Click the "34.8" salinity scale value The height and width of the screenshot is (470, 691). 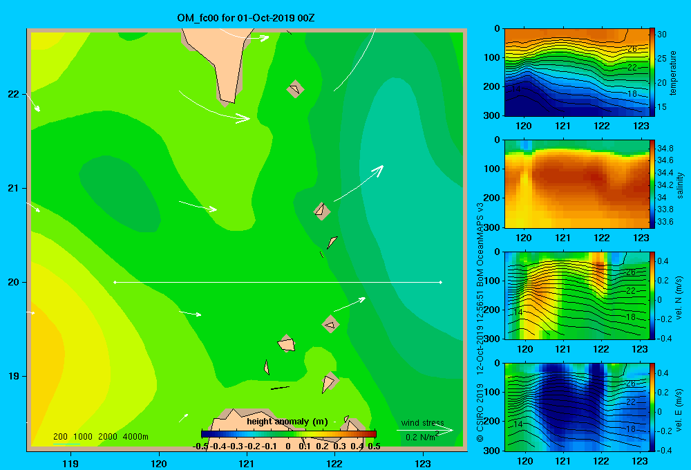[665, 148]
